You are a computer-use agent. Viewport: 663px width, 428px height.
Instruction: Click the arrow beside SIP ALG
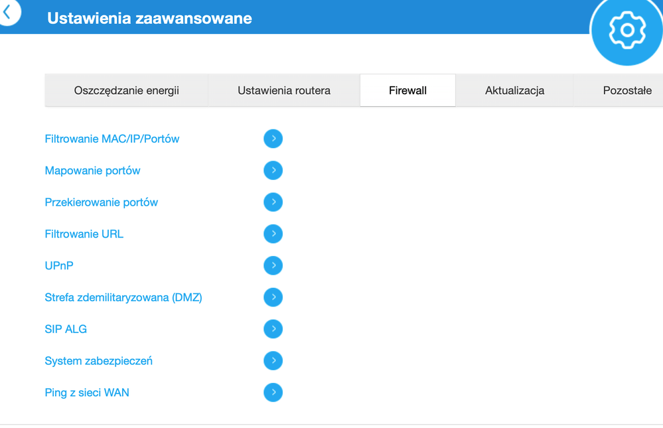point(273,328)
